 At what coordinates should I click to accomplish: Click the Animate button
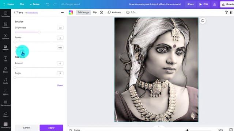coord(114,12)
